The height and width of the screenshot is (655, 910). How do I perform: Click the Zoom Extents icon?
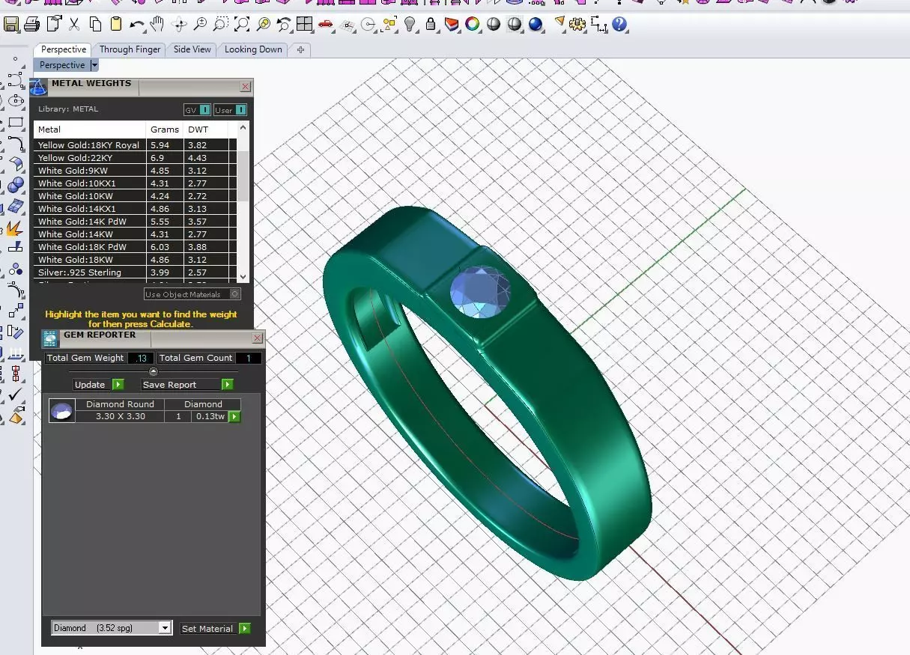tap(242, 25)
